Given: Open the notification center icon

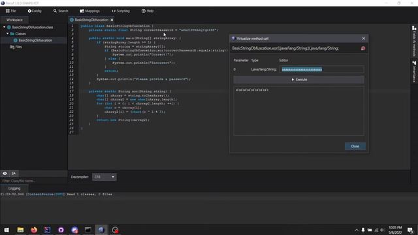Looking at the screenshot, I should tap(410, 230).
